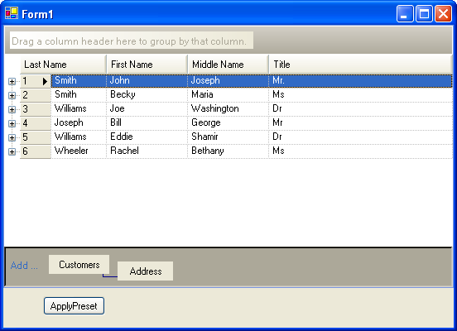
Task: Click Title cell 'Dr' in row 3
Action: pos(360,108)
